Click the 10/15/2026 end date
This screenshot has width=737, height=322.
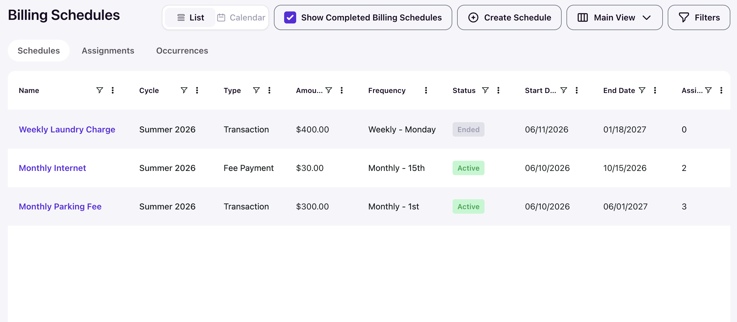tap(625, 168)
